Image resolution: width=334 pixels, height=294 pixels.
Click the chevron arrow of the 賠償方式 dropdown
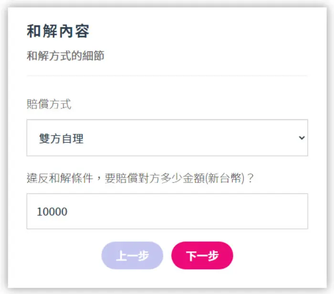point(302,138)
